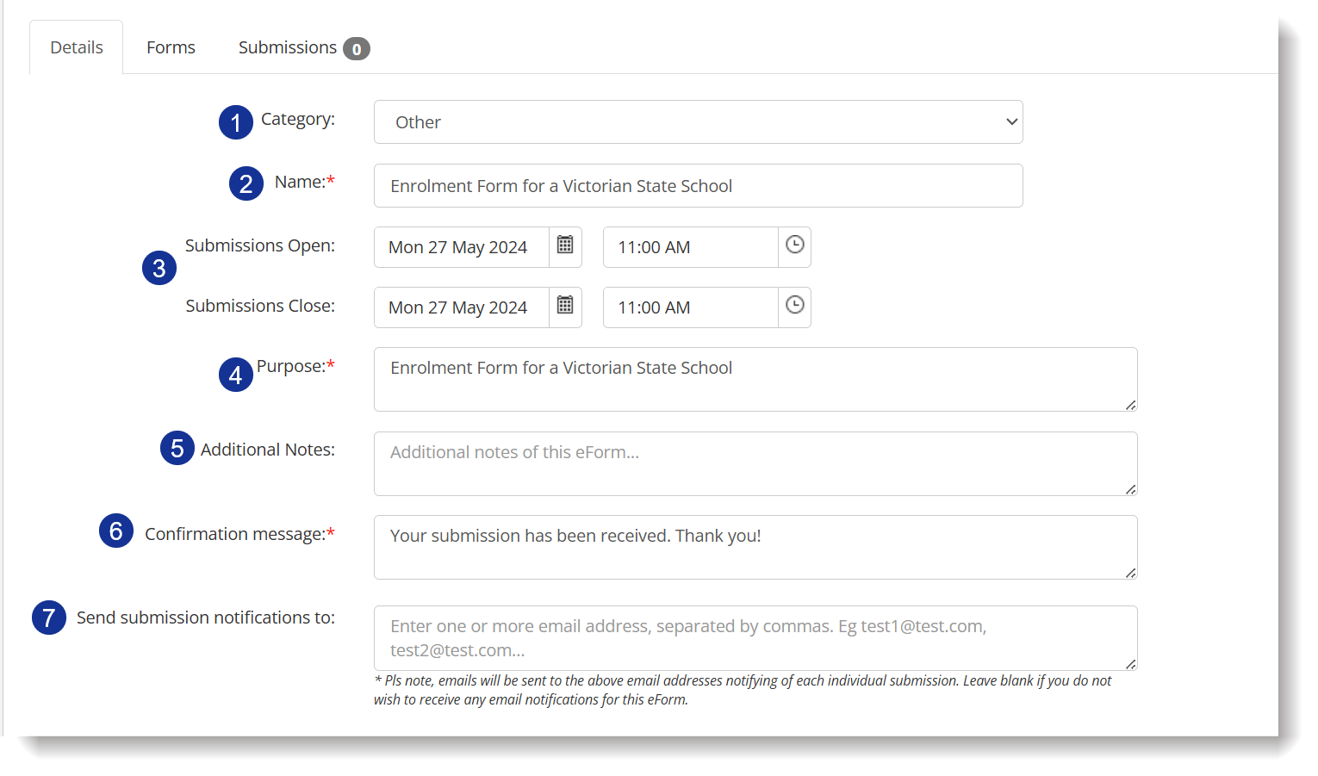Click the Submissions Close time field

[x=691, y=307]
